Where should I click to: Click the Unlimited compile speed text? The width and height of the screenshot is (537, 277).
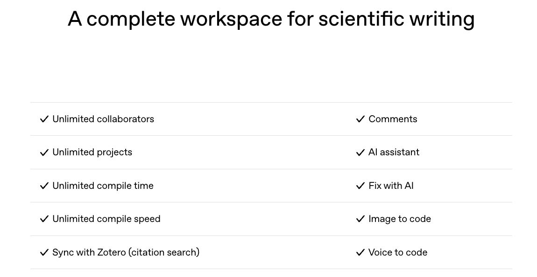pos(106,219)
